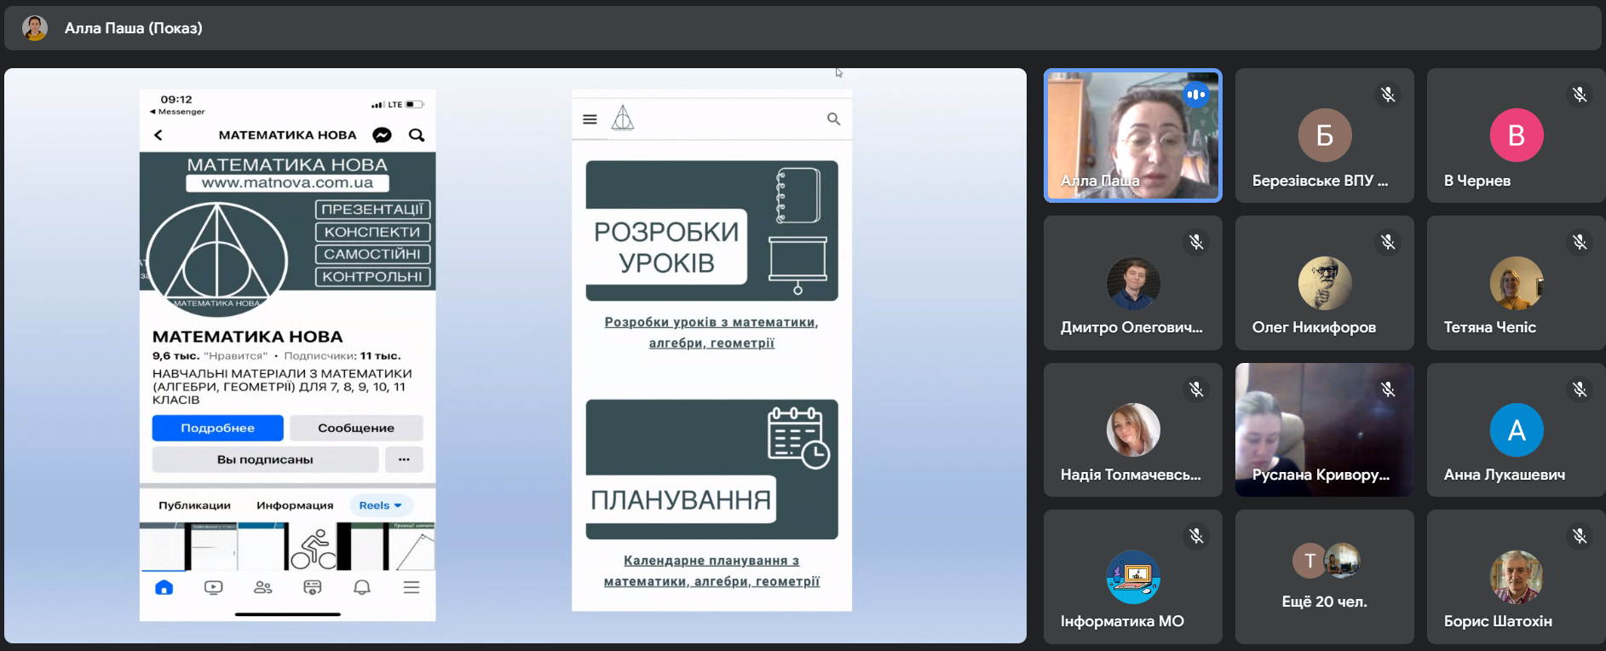Image resolution: width=1606 pixels, height=651 pixels.
Task: Click the Messenger icon in page header
Action: click(383, 135)
